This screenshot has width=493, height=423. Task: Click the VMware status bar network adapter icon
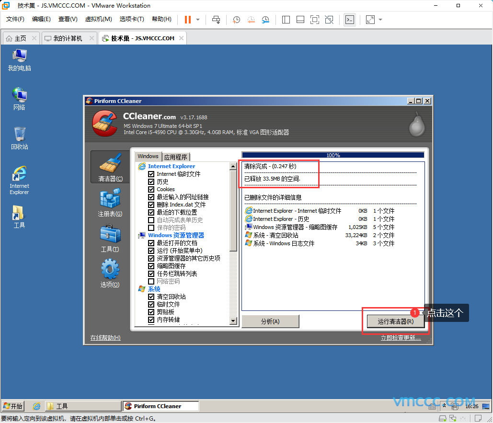(453, 418)
